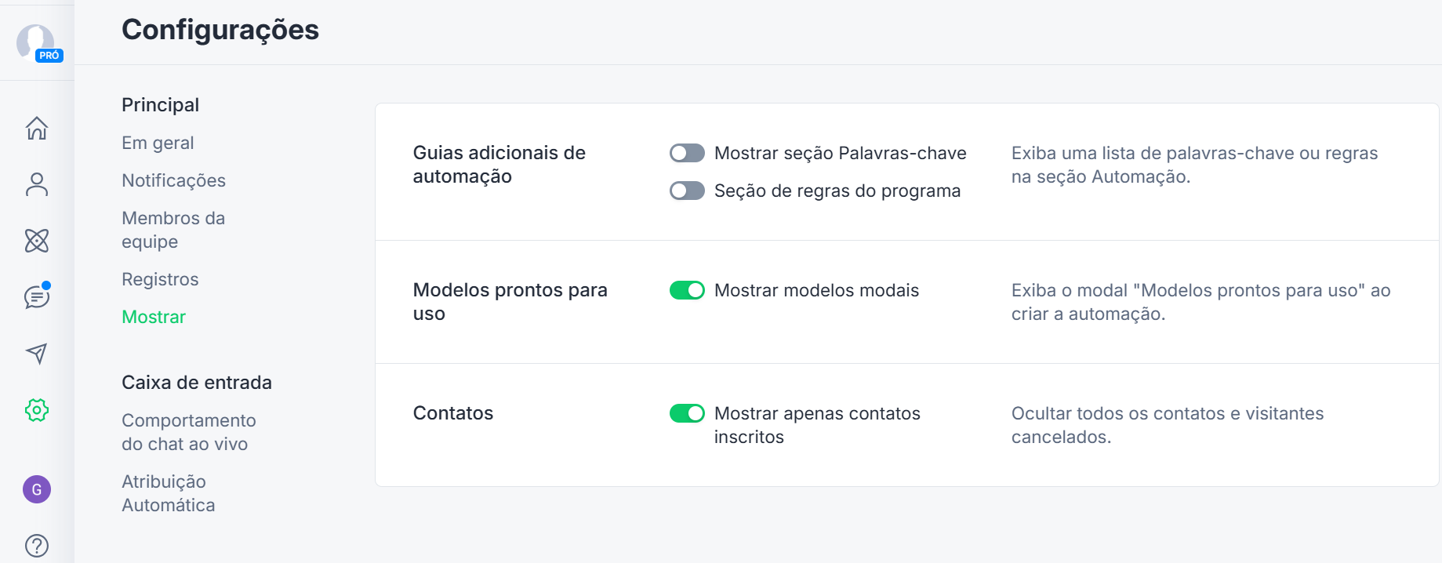Click the purple G account avatar
This screenshot has width=1442, height=563.
click(x=37, y=489)
